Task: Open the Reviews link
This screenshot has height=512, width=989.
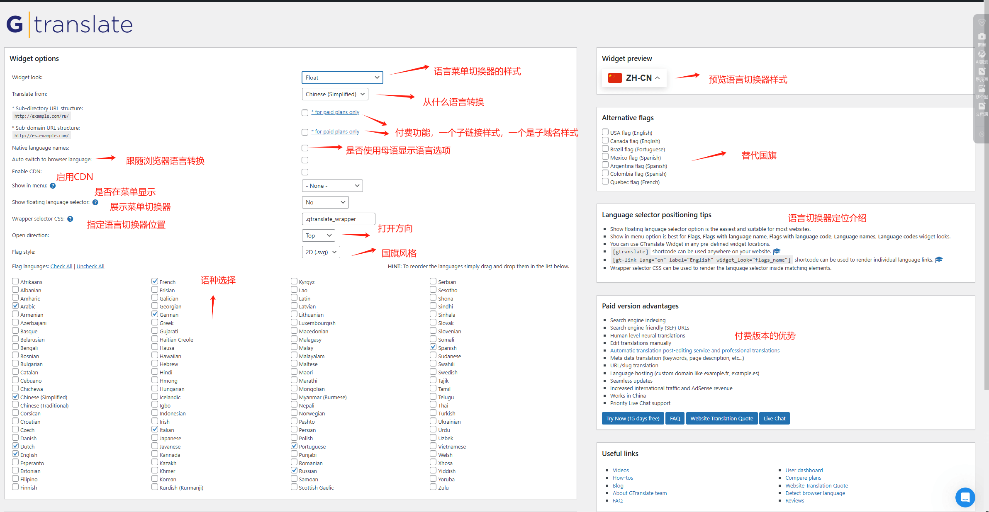Action: [x=794, y=501]
